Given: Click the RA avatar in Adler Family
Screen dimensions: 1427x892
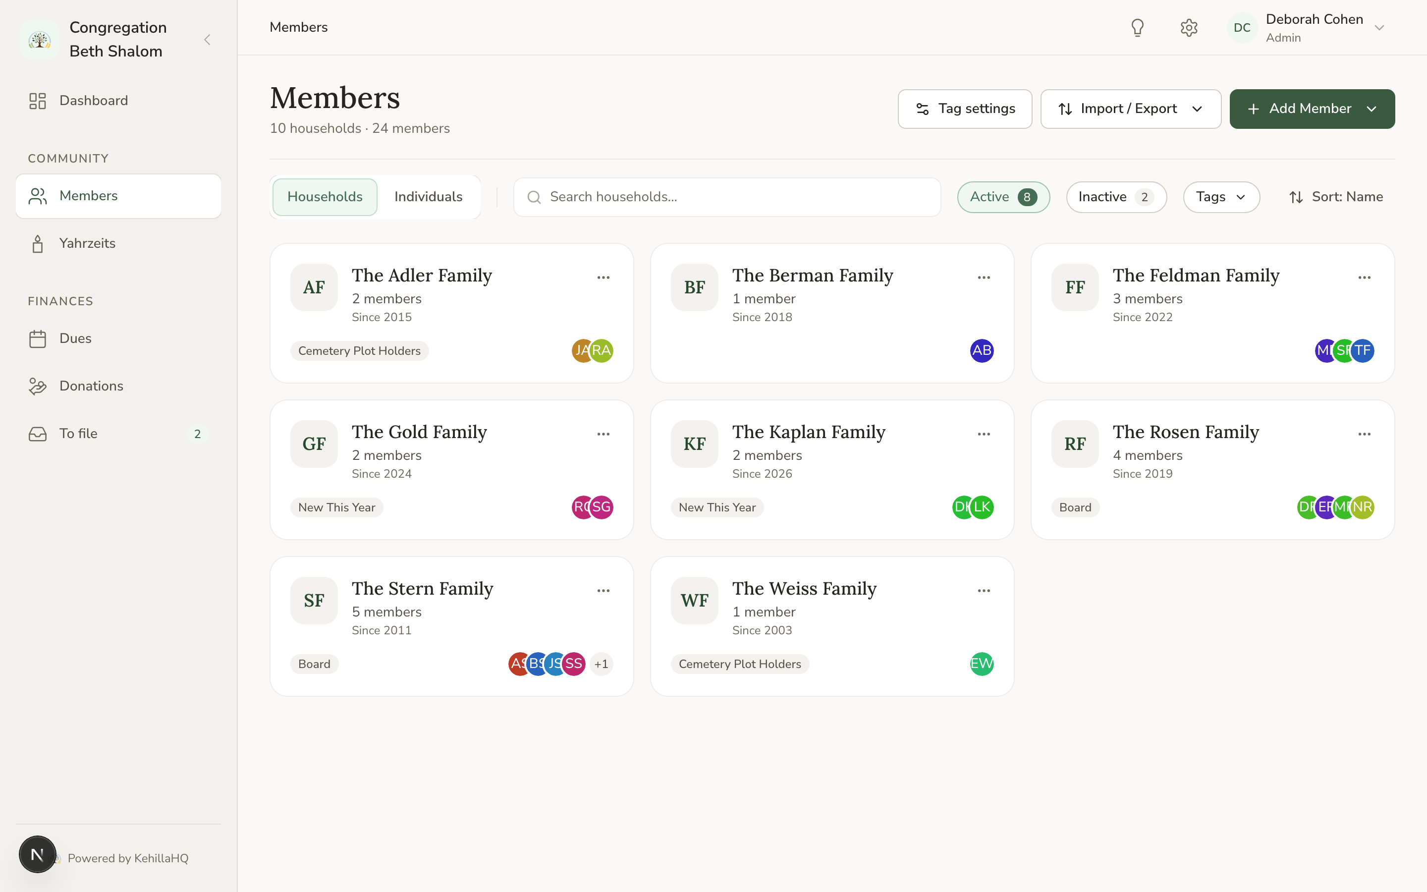Looking at the screenshot, I should pyautogui.click(x=602, y=350).
